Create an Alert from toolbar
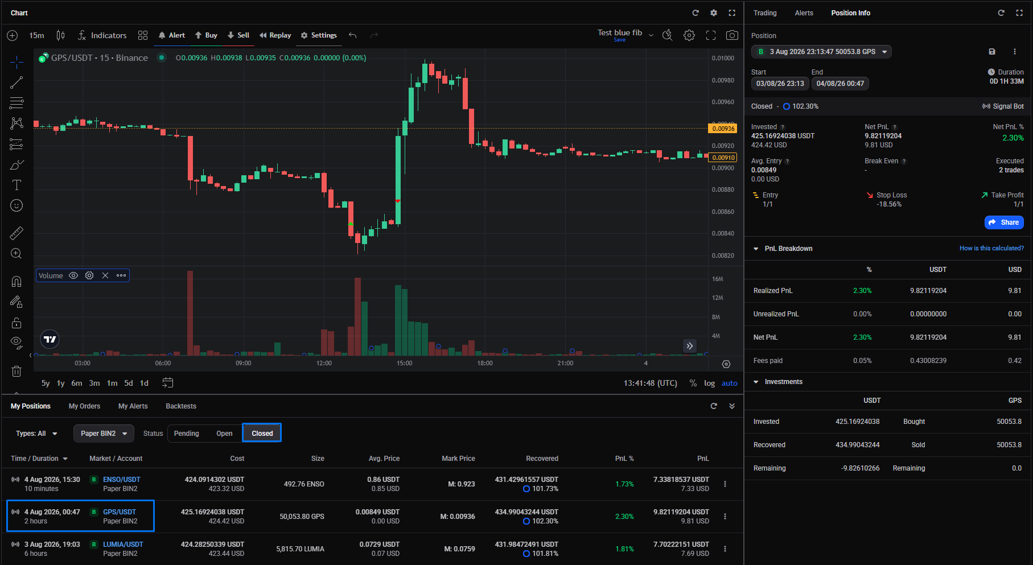This screenshot has width=1033, height=565. [171, 35]
